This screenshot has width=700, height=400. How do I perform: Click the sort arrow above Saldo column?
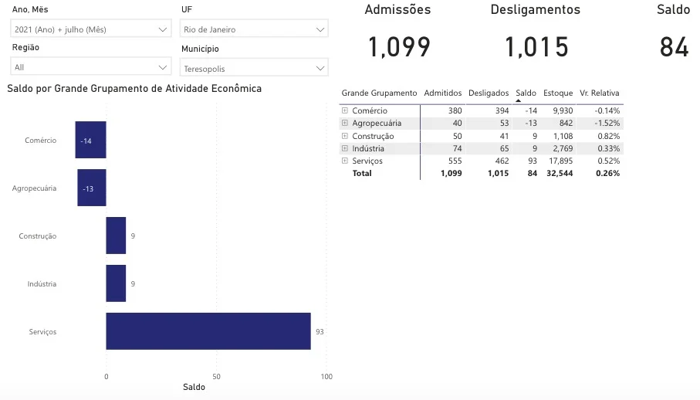pyautogui.click(x=518, y=101)
